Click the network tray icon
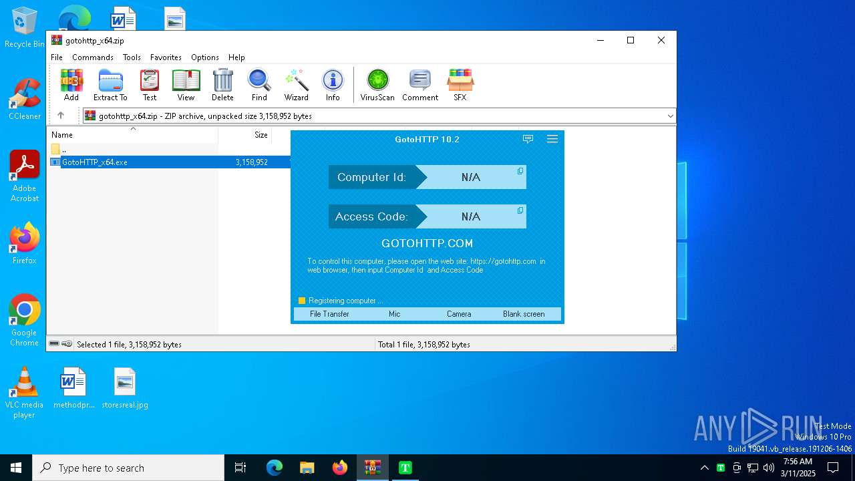 point(753,468)
